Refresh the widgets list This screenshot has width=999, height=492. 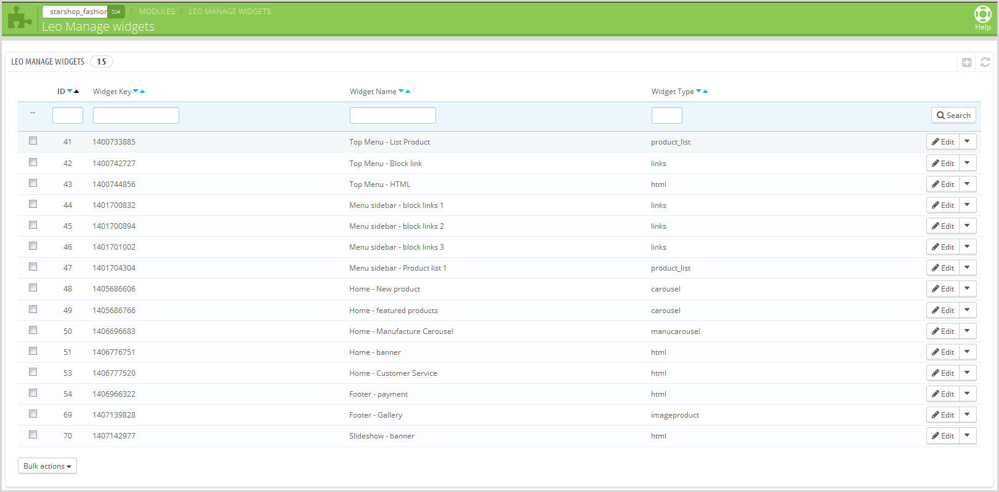pos(985,62)
